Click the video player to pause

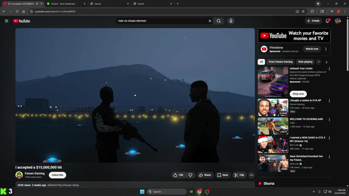point(135,95)
